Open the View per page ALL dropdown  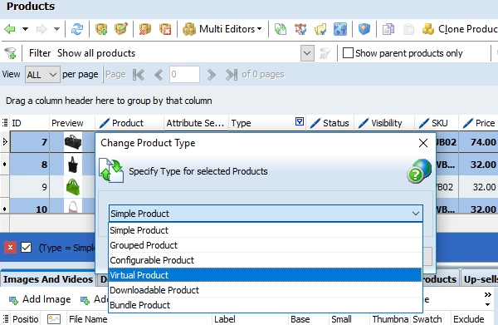(x=42, y=75)
